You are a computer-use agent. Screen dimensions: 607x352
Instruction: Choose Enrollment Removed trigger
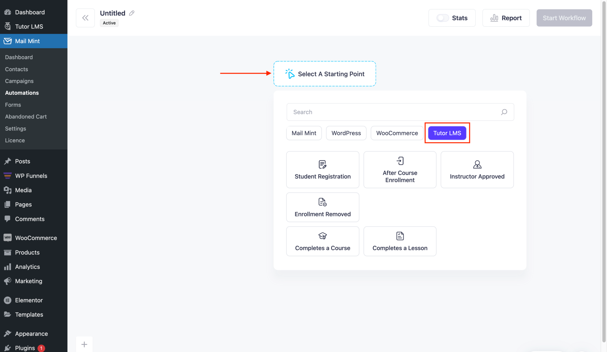coord(322,207)
